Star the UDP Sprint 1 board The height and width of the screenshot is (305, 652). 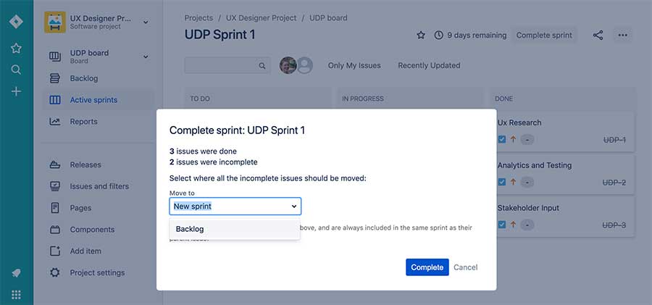pyautogui.click(x=421, y=35)
